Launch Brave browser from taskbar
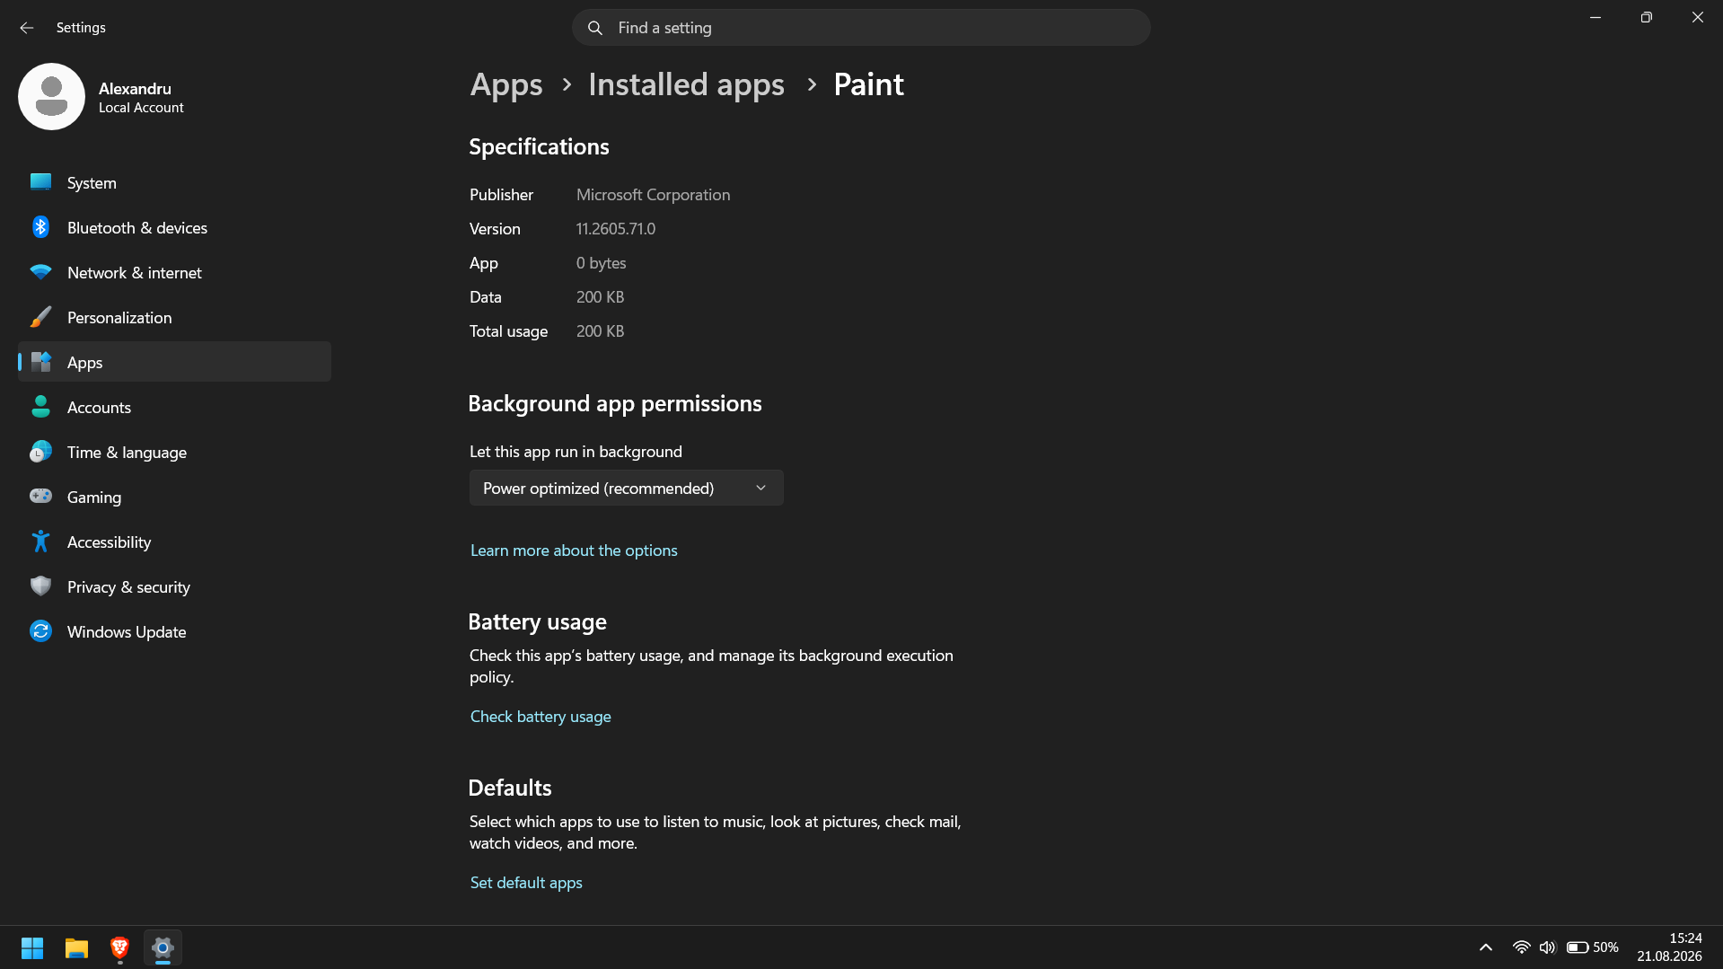The image size is (1723, 969). tap(119, 947)
